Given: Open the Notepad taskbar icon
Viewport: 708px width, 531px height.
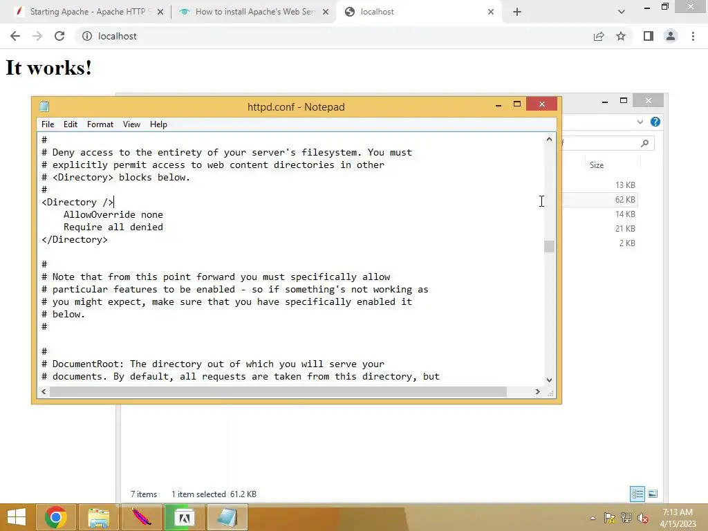Looking at the screenshot, I should [x=227, y=517].
